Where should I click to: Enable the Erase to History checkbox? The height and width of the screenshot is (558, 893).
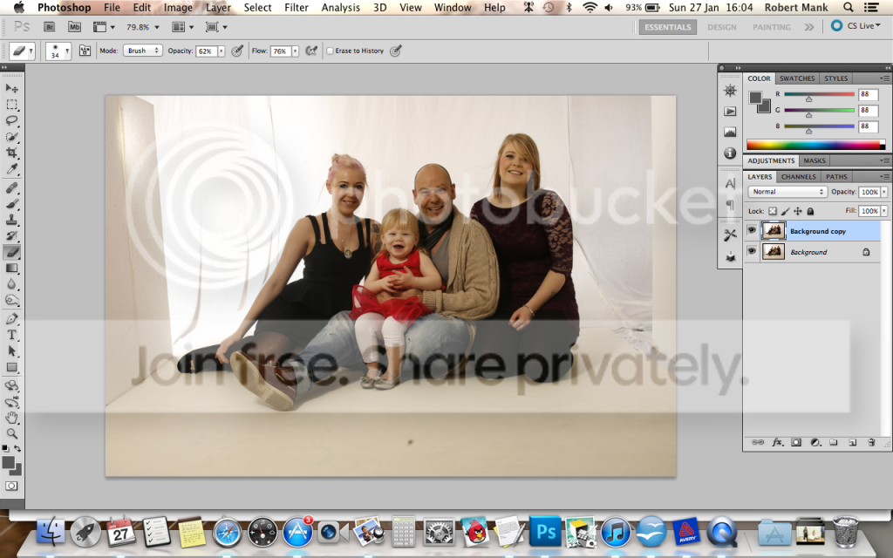click(x=330, y=51)
